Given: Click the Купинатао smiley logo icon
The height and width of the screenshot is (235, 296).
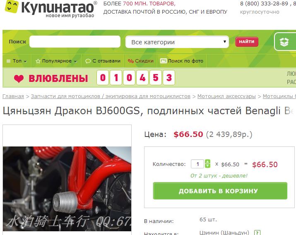Looking at the screenshot, I should (12, 6).
